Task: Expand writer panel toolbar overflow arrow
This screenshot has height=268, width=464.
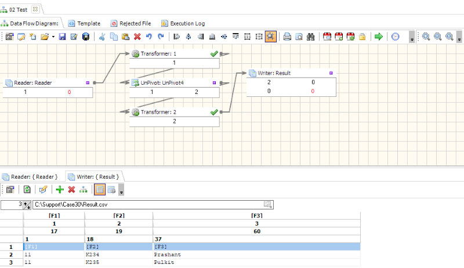Action: coord(121,190)
